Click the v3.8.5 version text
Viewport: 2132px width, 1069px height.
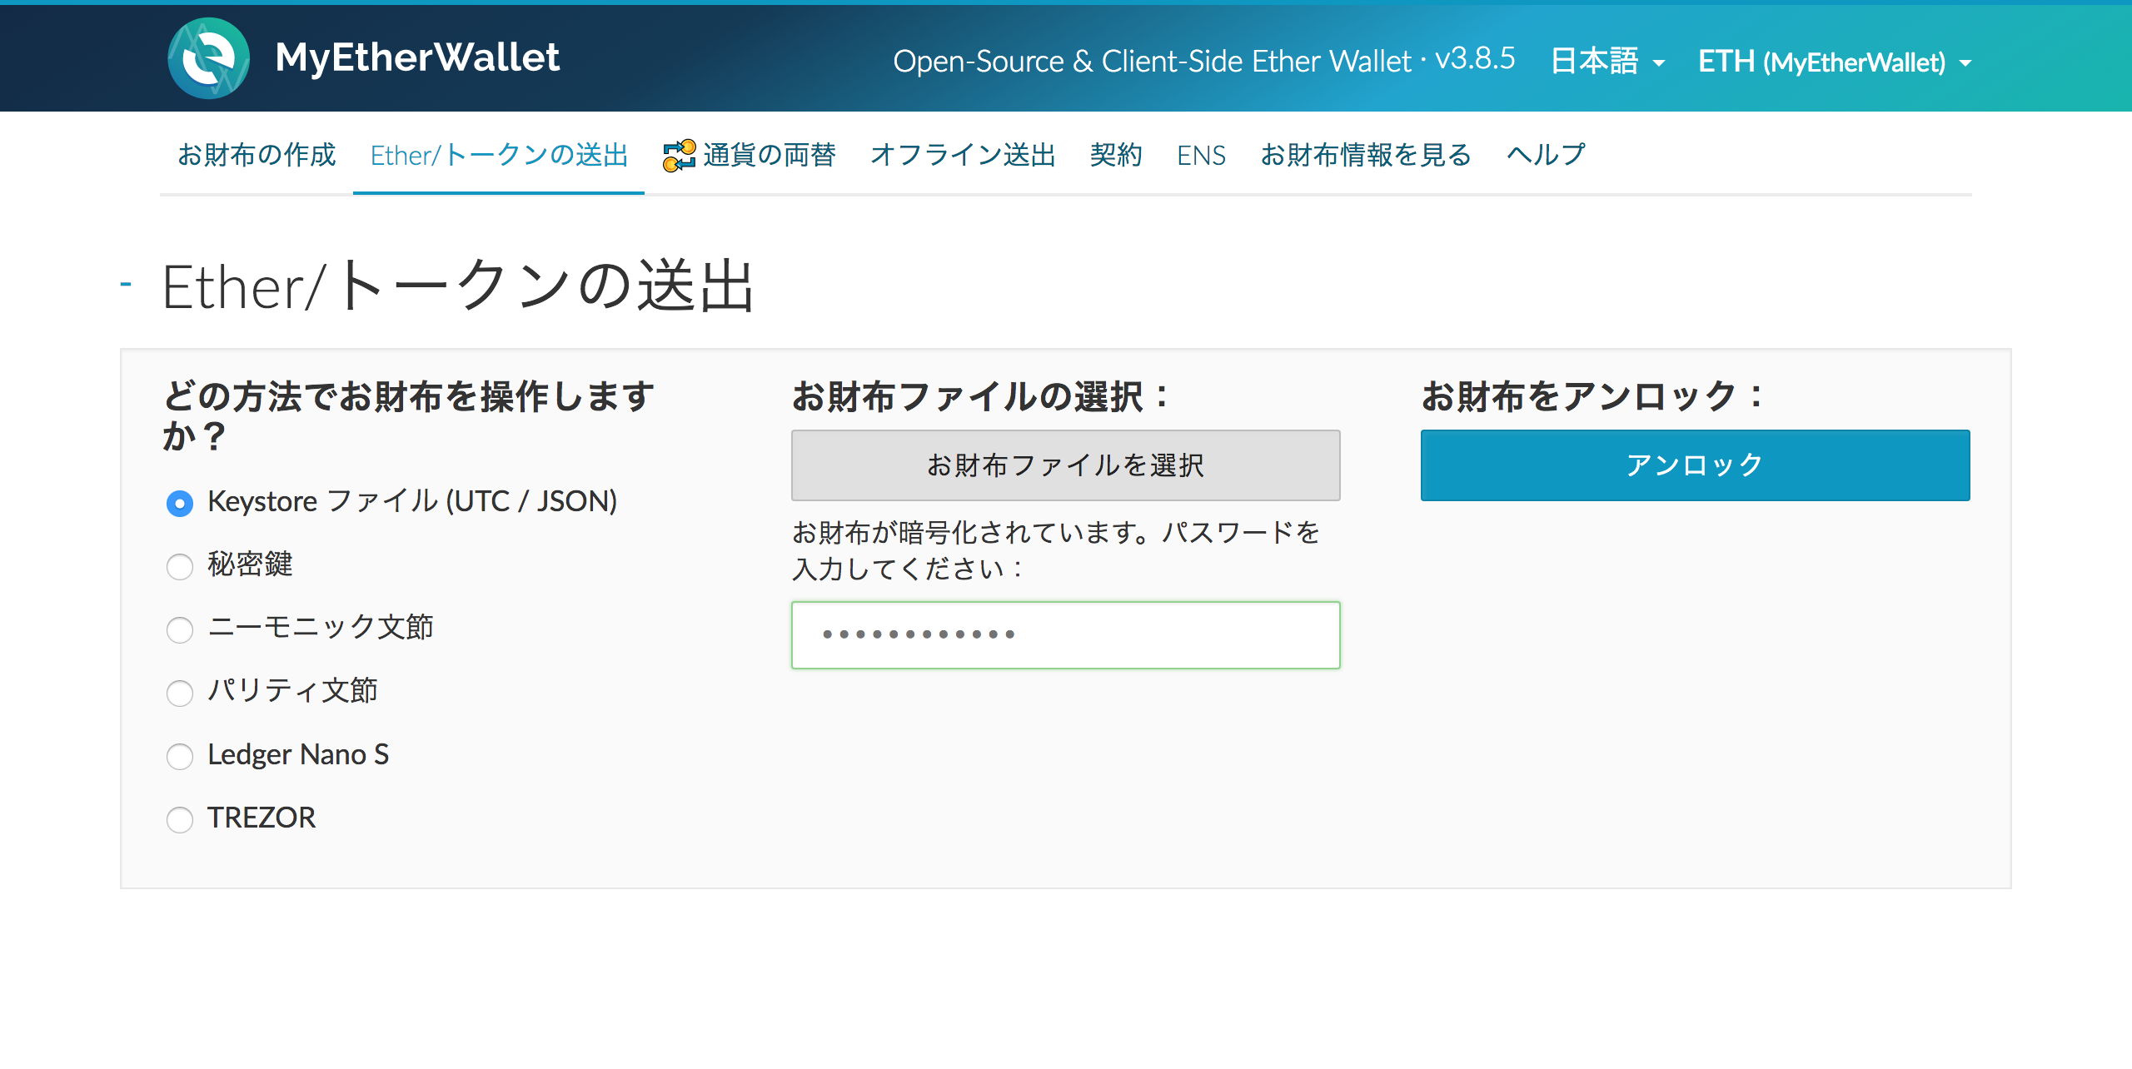pos(1475,59)
